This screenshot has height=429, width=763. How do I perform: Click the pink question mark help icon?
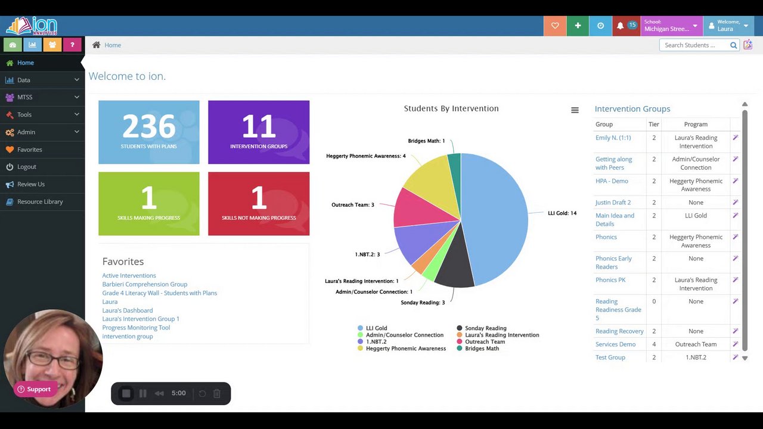coord(72,45)
